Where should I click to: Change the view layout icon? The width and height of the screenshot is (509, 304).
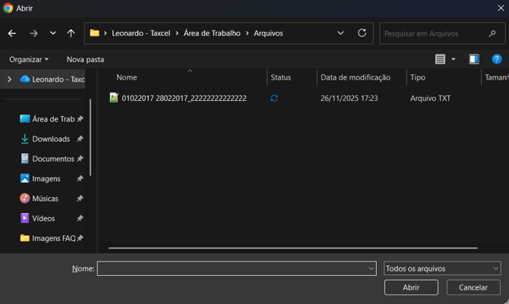click(x=441, y=59)
